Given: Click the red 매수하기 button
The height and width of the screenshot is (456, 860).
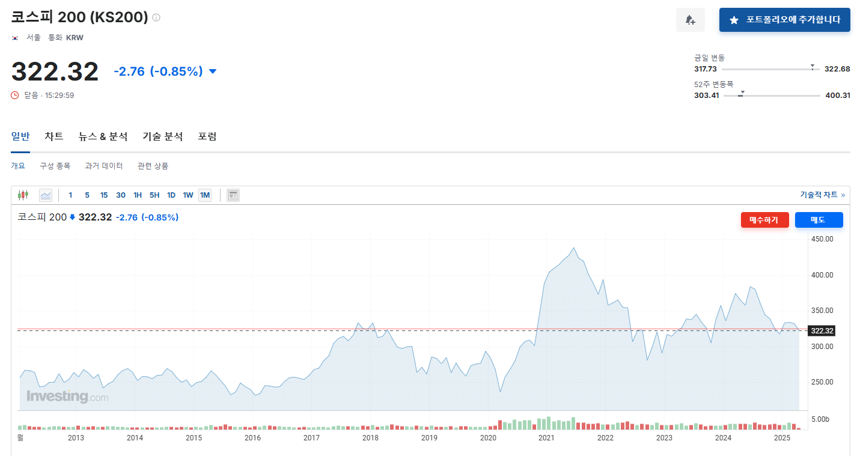Looking at the screenshot, I should click(x=764, y=219).
